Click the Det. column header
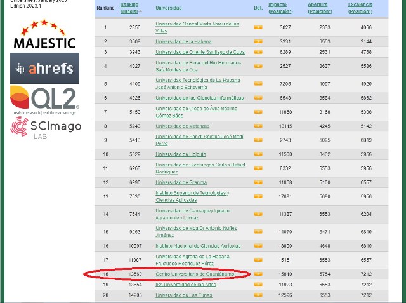The image size is (406, 303). (x=258, y=8)
